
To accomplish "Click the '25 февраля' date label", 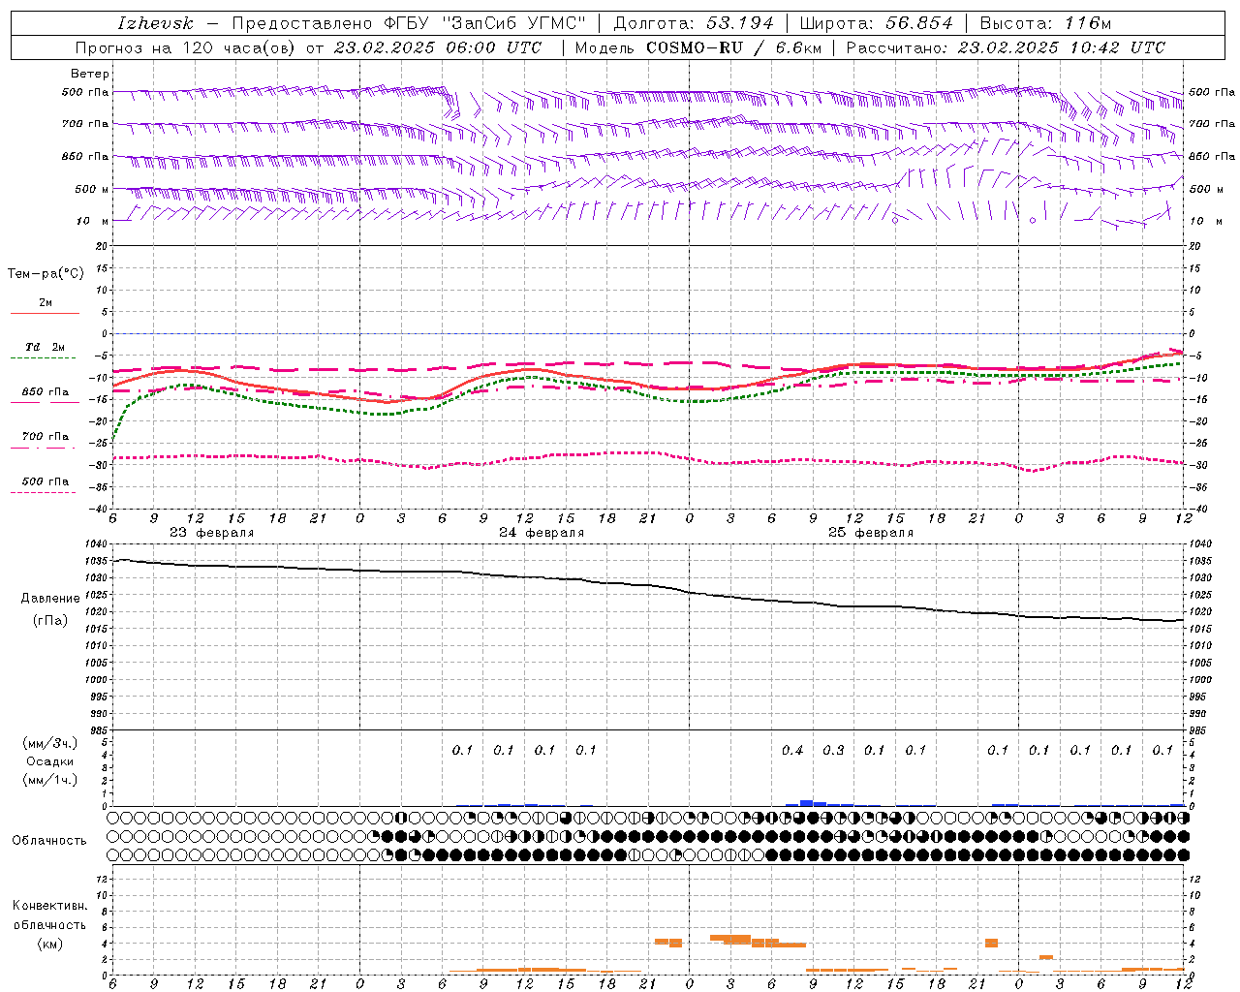I will click(x=871, y=533).
